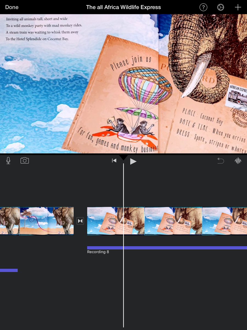This screenshot has height=330, width=247.
Task: Select the short purple audio clip at left
Action: click(9, 270)
